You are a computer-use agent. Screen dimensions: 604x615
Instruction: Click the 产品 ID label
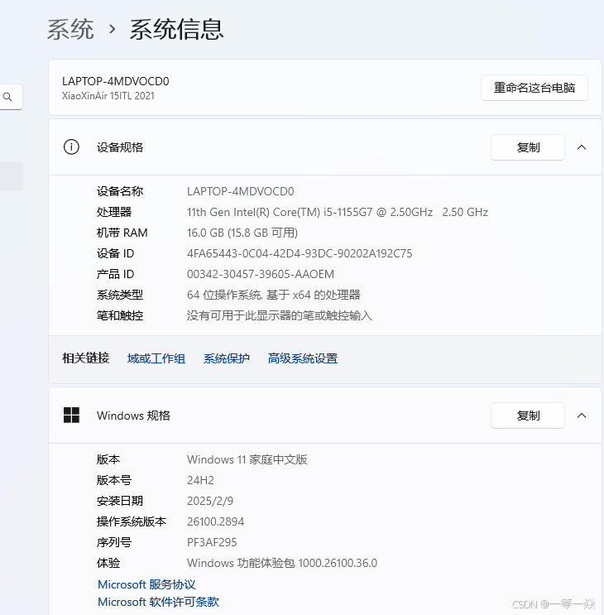116,274
